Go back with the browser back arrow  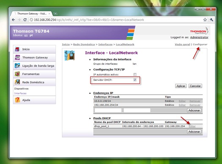tap(14, 20)
